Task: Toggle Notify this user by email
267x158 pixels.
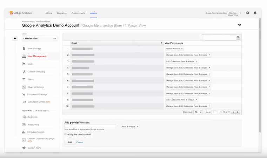Action: tap(65, 134)
